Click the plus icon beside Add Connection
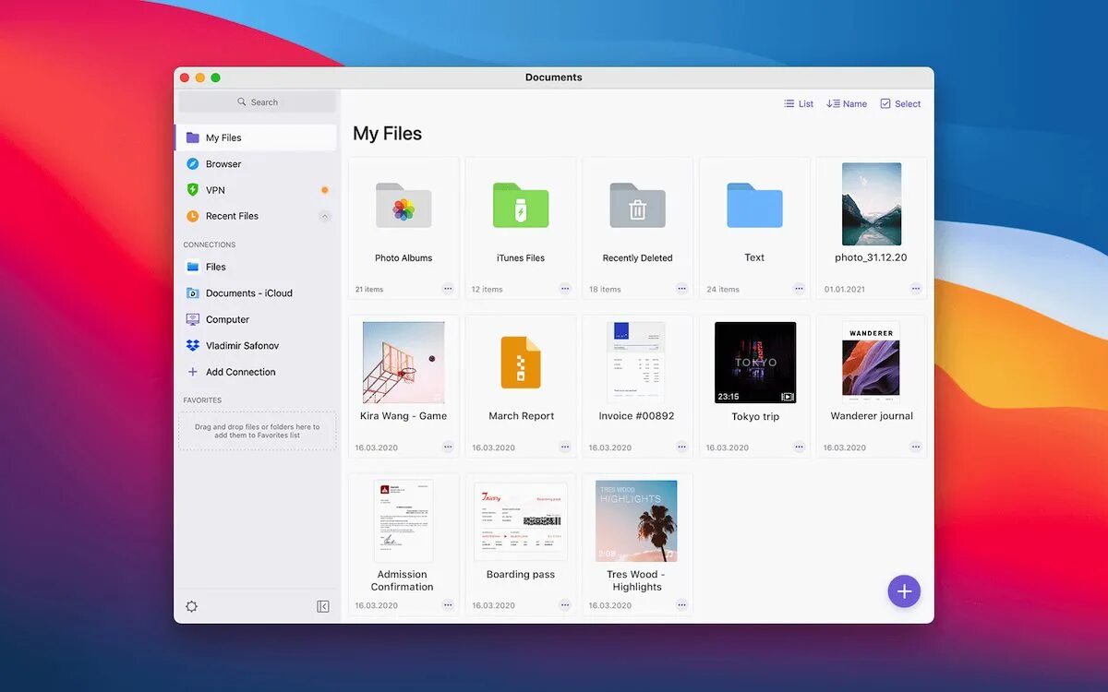 (x=192, y=372)
